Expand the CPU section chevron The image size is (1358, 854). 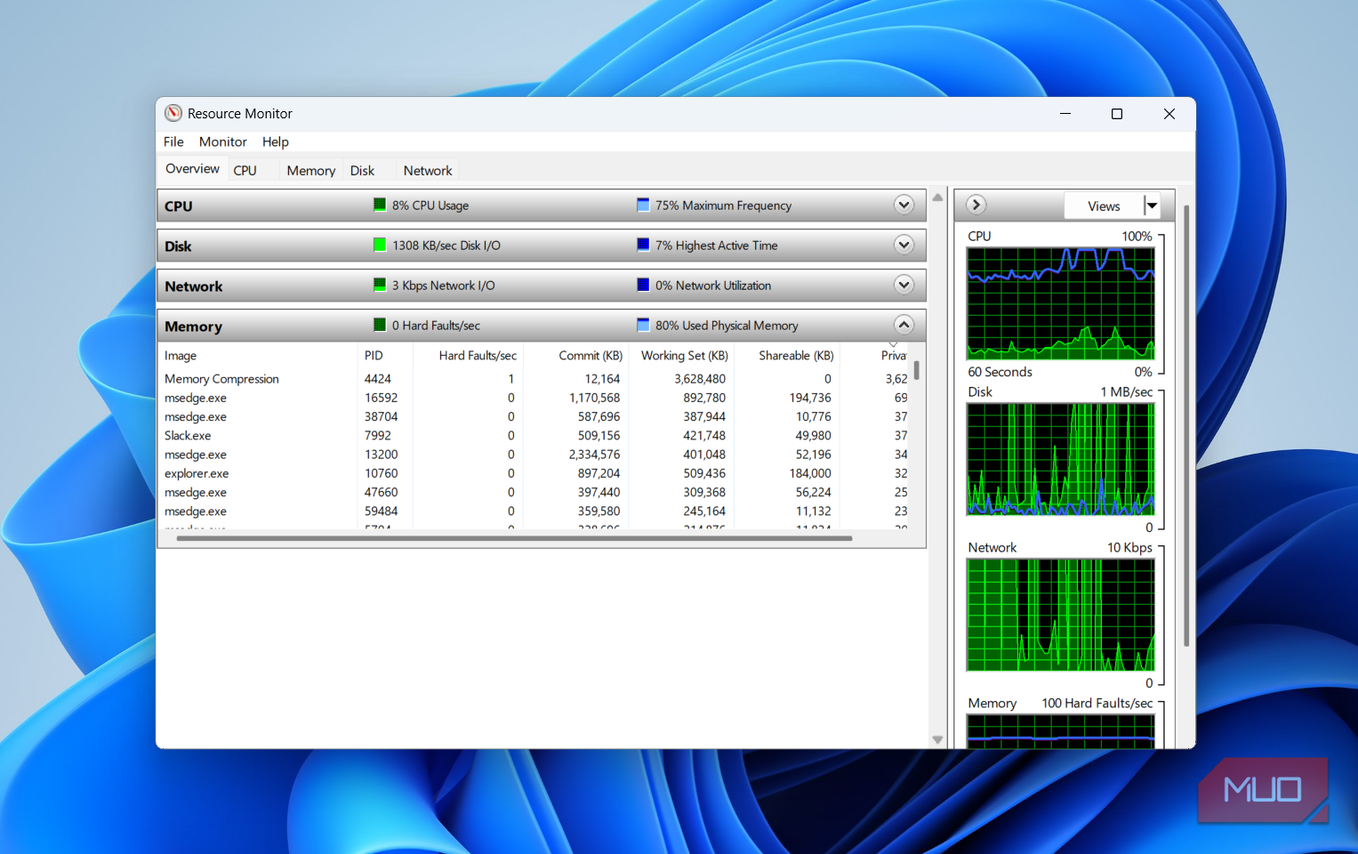(x=904, y=205)
